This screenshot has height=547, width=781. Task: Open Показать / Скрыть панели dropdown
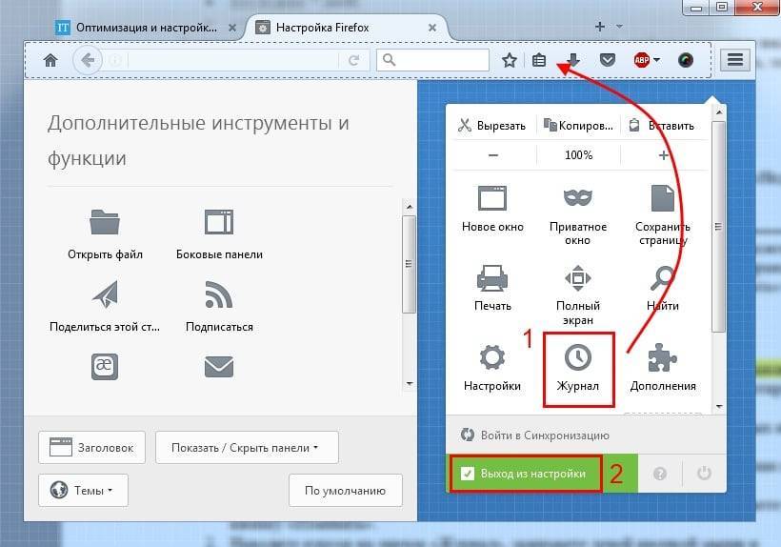tap(247, 447)
